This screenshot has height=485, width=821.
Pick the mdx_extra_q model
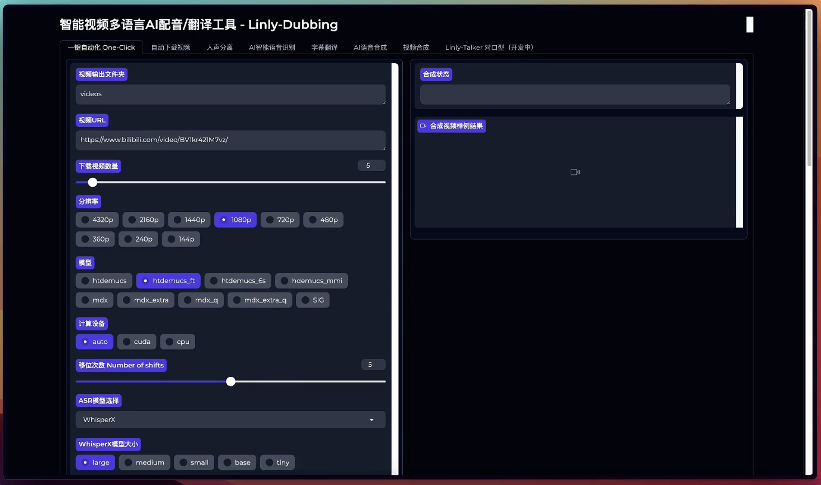[259, 300]
